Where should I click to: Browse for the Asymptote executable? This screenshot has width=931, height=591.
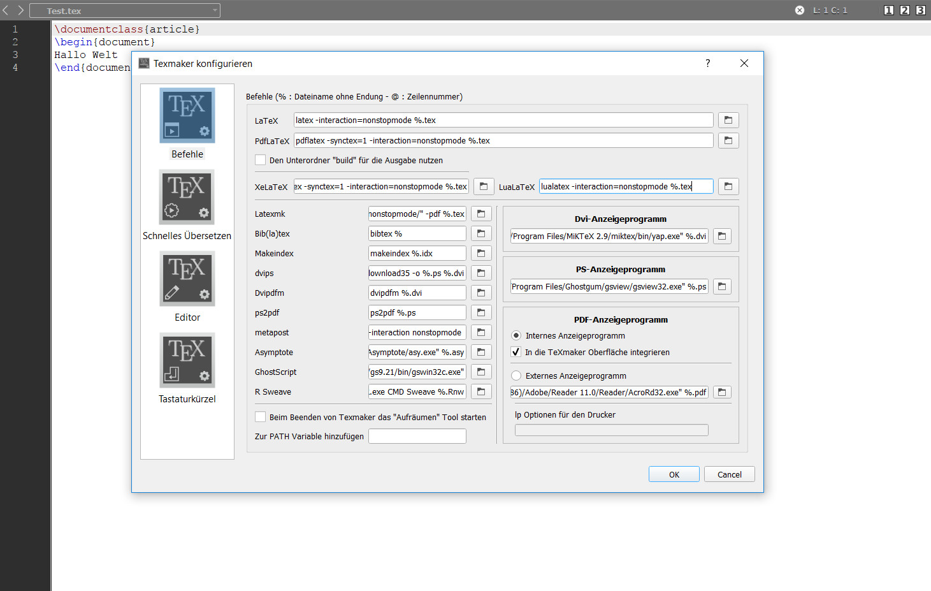pyautogui.click(x=481, y=352)
